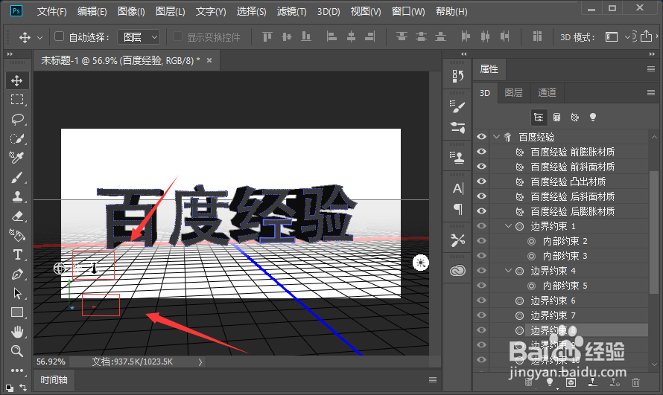Image resolution: width=663 pixels, height=395 pixels.
Task: Hide the 百度经验 前斜面材质 material
Action: point(481,167)
